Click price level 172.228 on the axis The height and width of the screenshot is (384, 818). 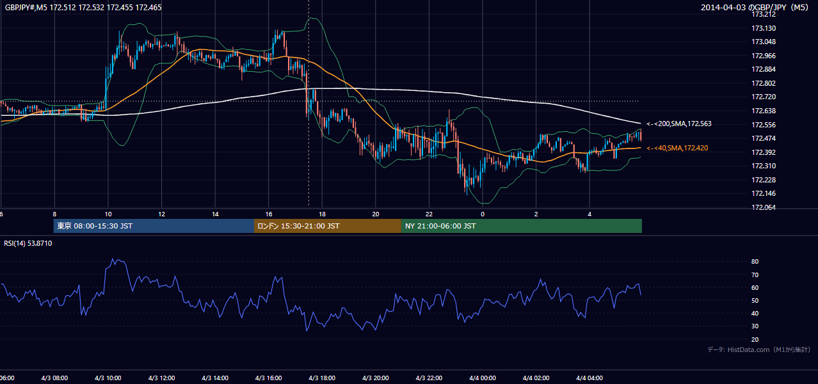[x=764, y=180]
